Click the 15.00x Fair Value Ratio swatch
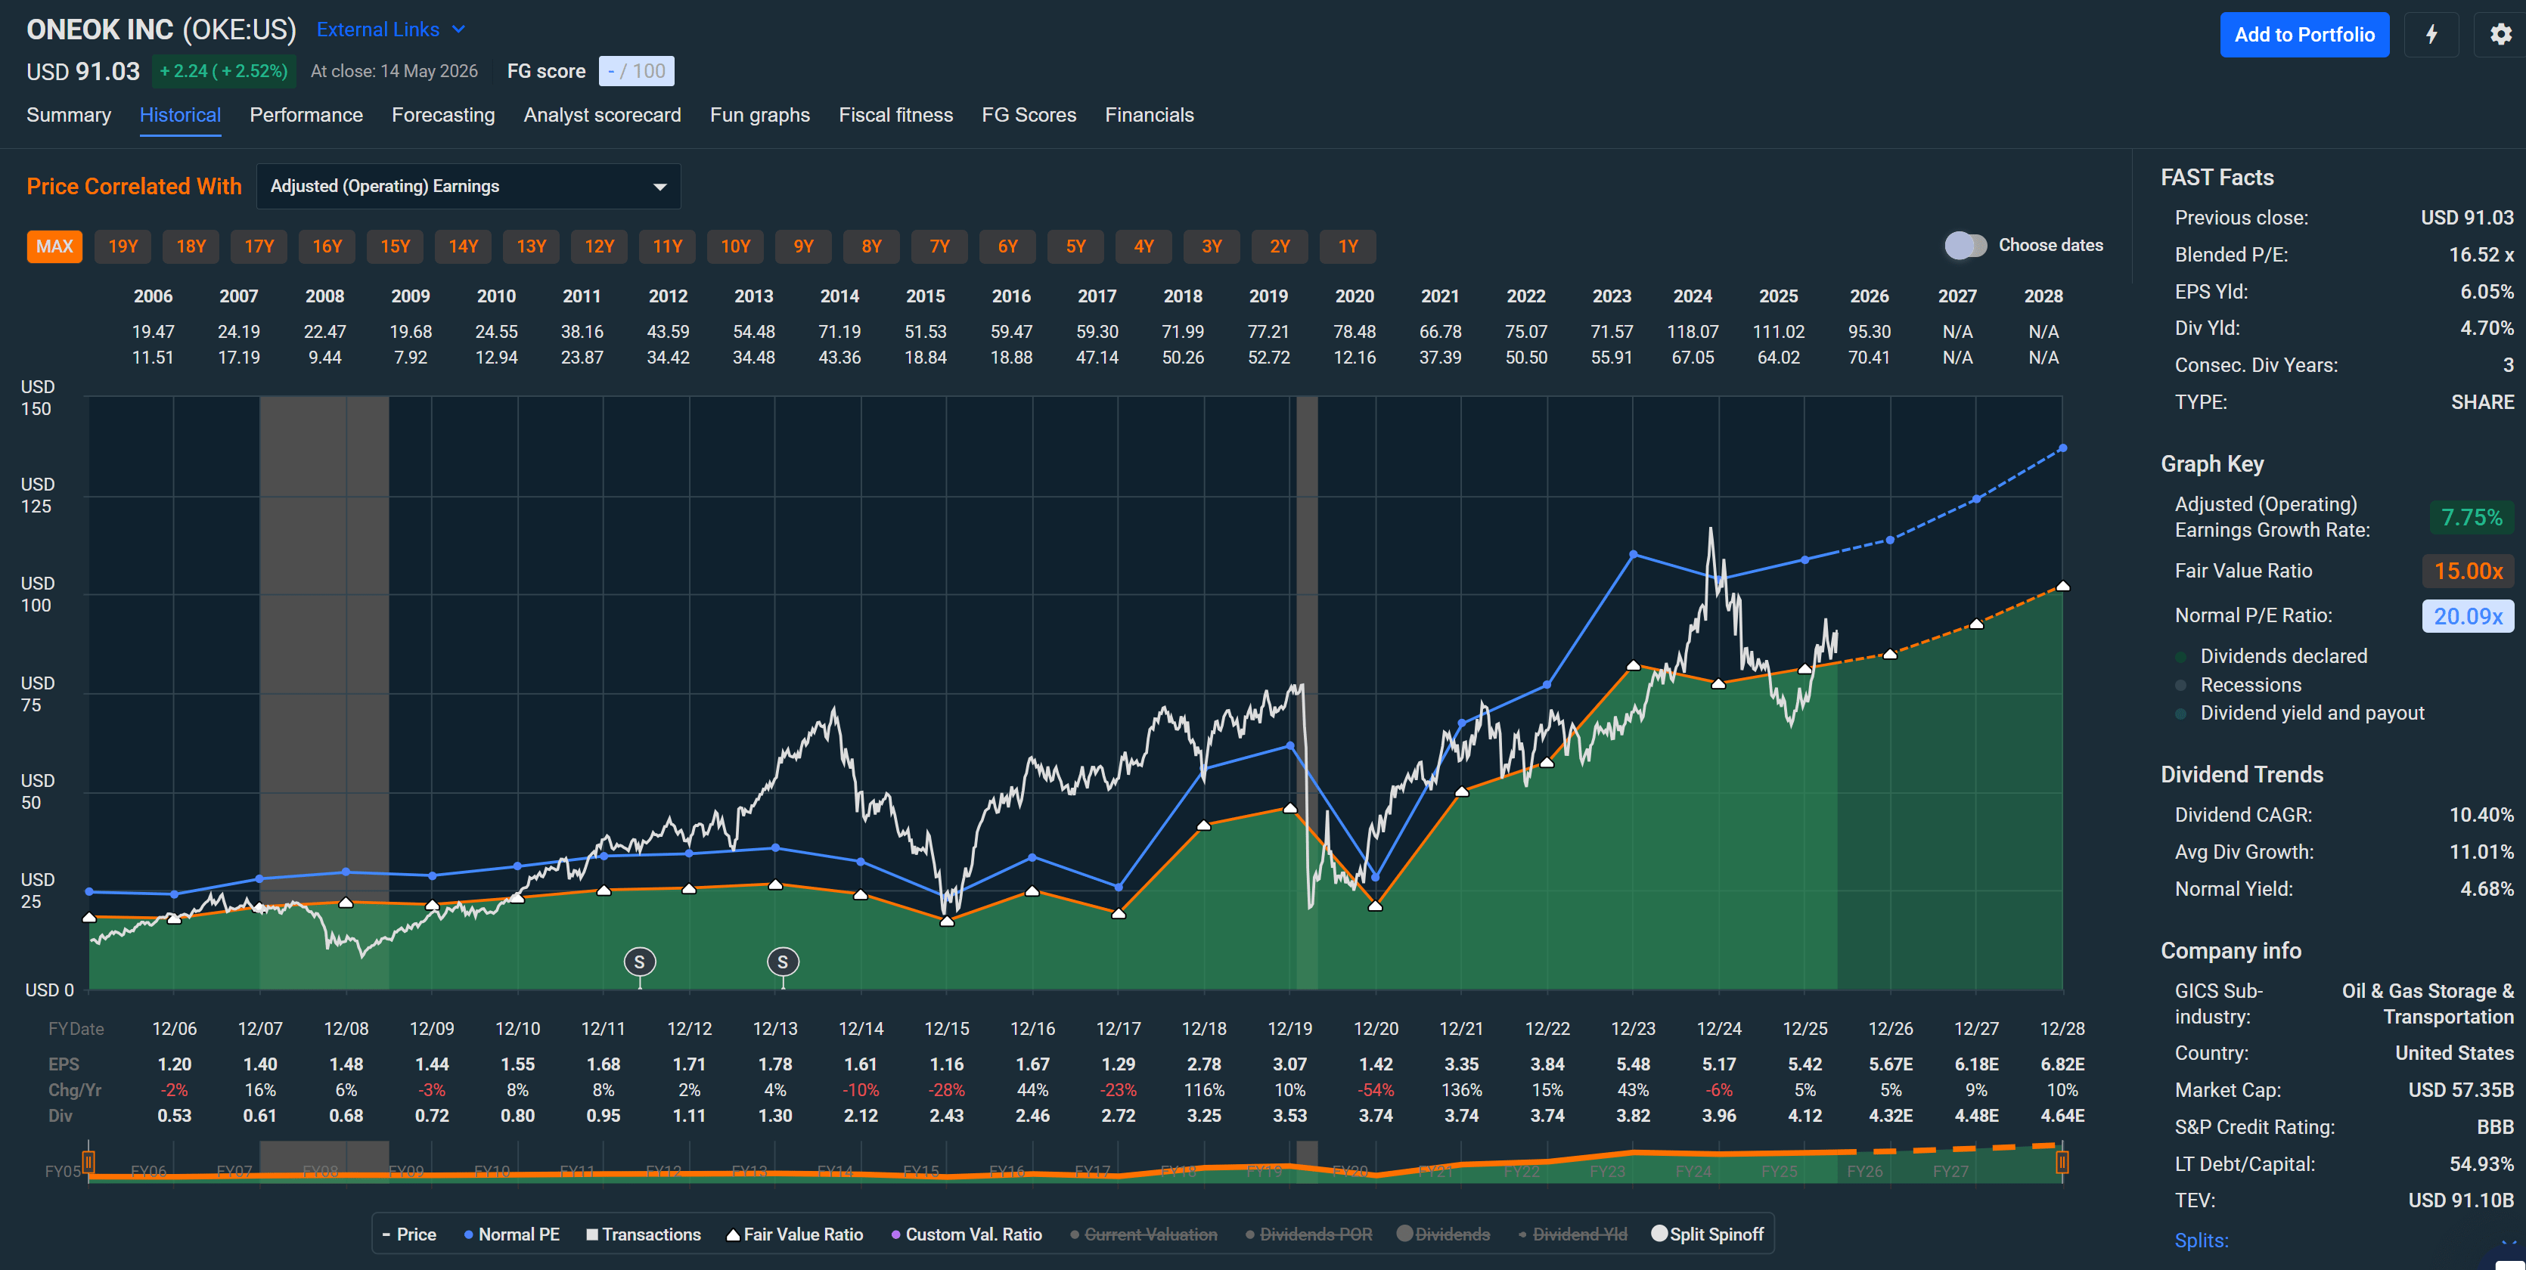 coord(2469,570)
